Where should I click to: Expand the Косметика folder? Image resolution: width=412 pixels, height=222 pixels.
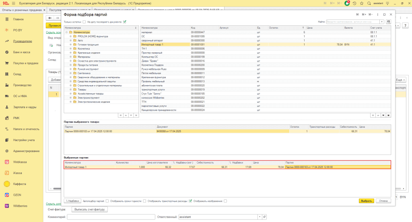pyautogui.click(x=70, y=48)
